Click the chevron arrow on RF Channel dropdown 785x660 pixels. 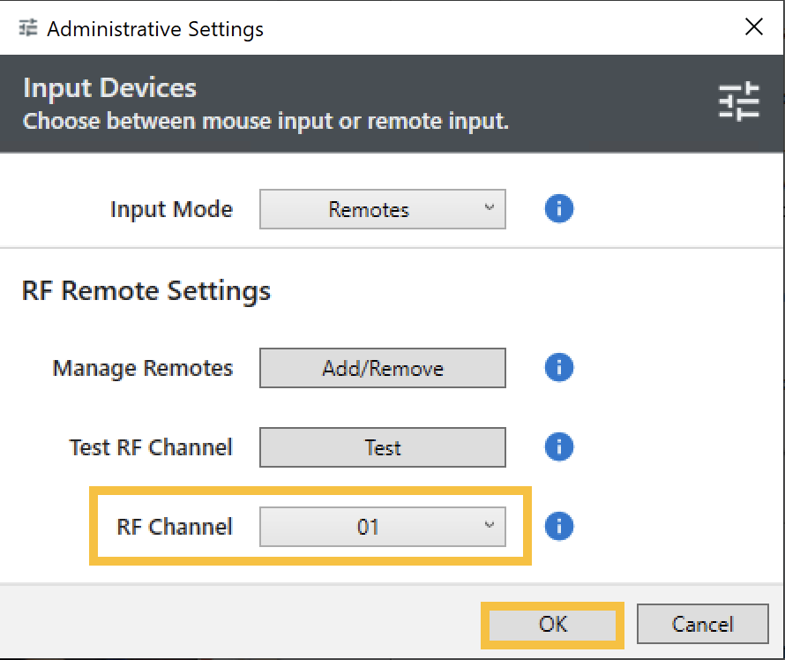coord(490,526)
